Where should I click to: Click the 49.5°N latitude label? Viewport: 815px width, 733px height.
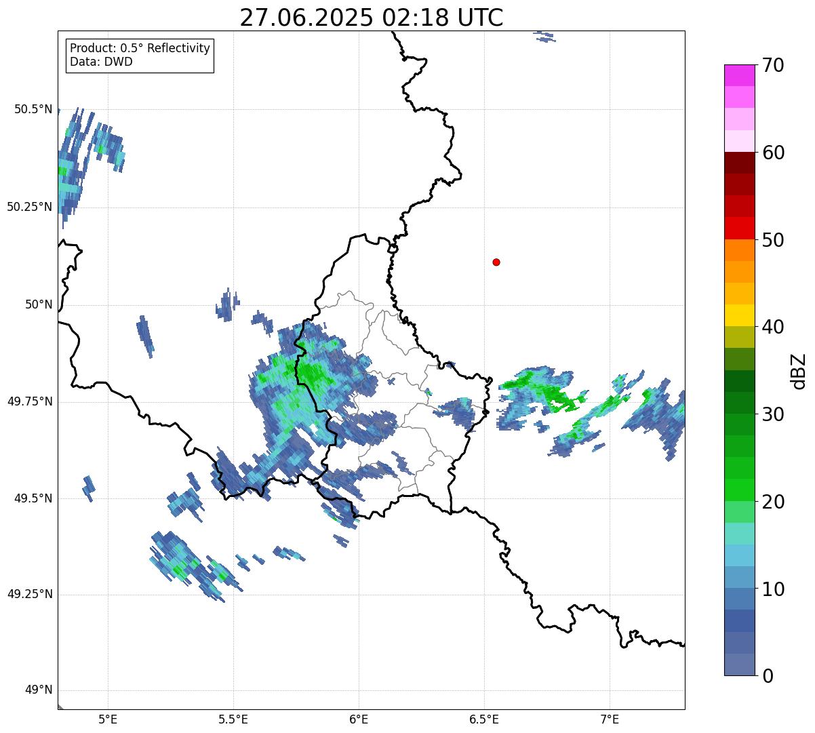tap(33, 498)
